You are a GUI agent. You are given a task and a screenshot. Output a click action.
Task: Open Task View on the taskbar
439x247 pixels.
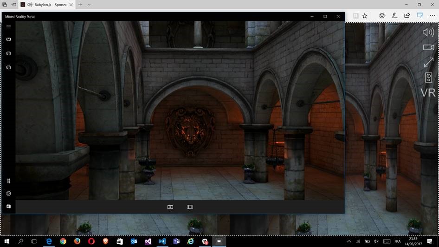coord(34,241)
